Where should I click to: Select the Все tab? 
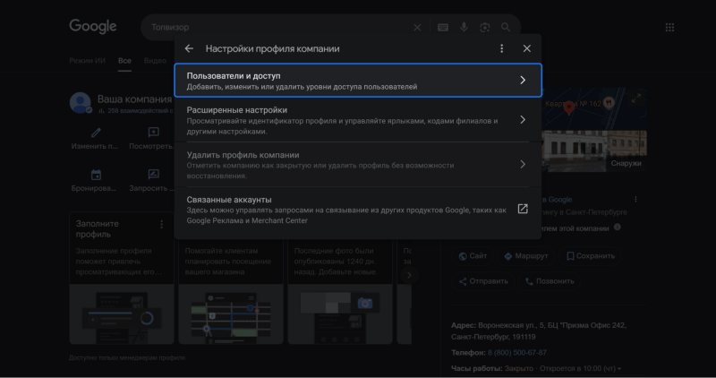(x=124, y=61)
